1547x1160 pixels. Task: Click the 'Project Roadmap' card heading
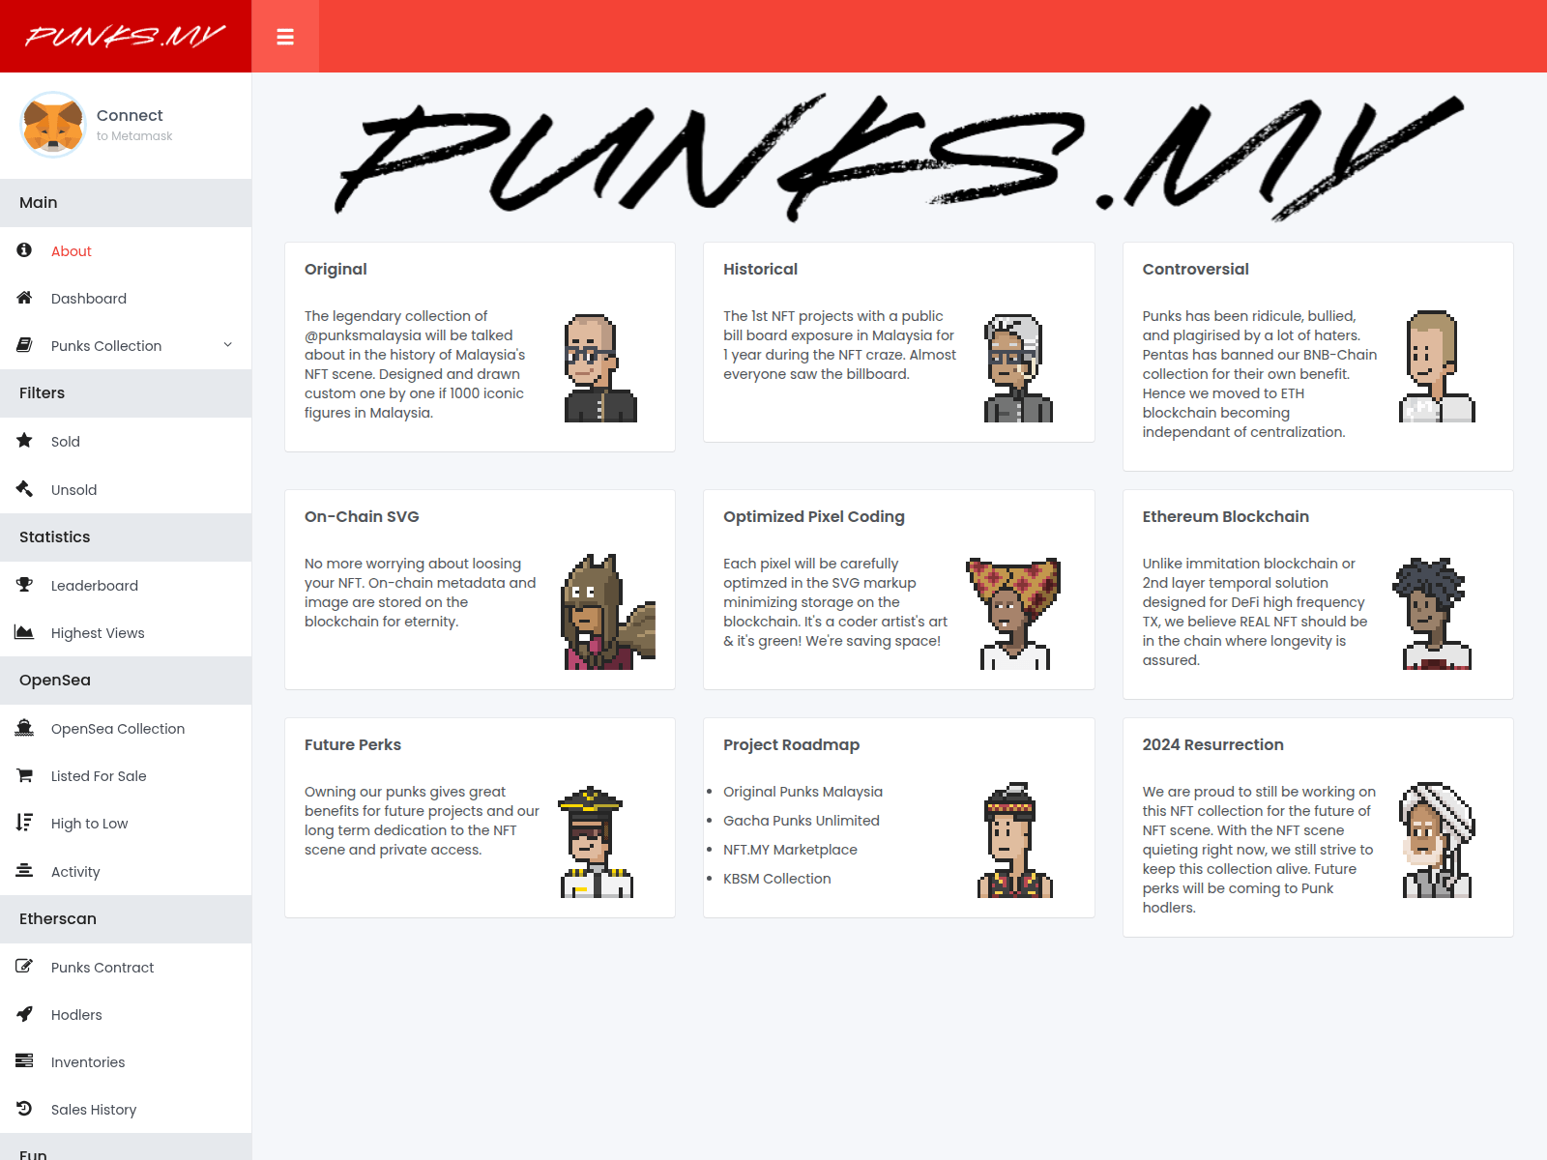[x=792, y=744]
